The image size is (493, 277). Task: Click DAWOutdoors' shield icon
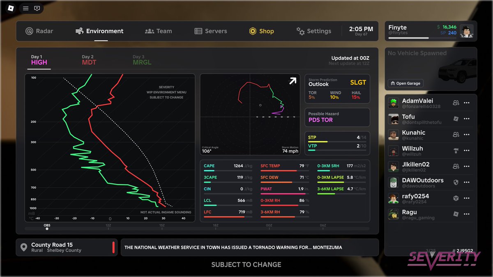pos(456,182)
